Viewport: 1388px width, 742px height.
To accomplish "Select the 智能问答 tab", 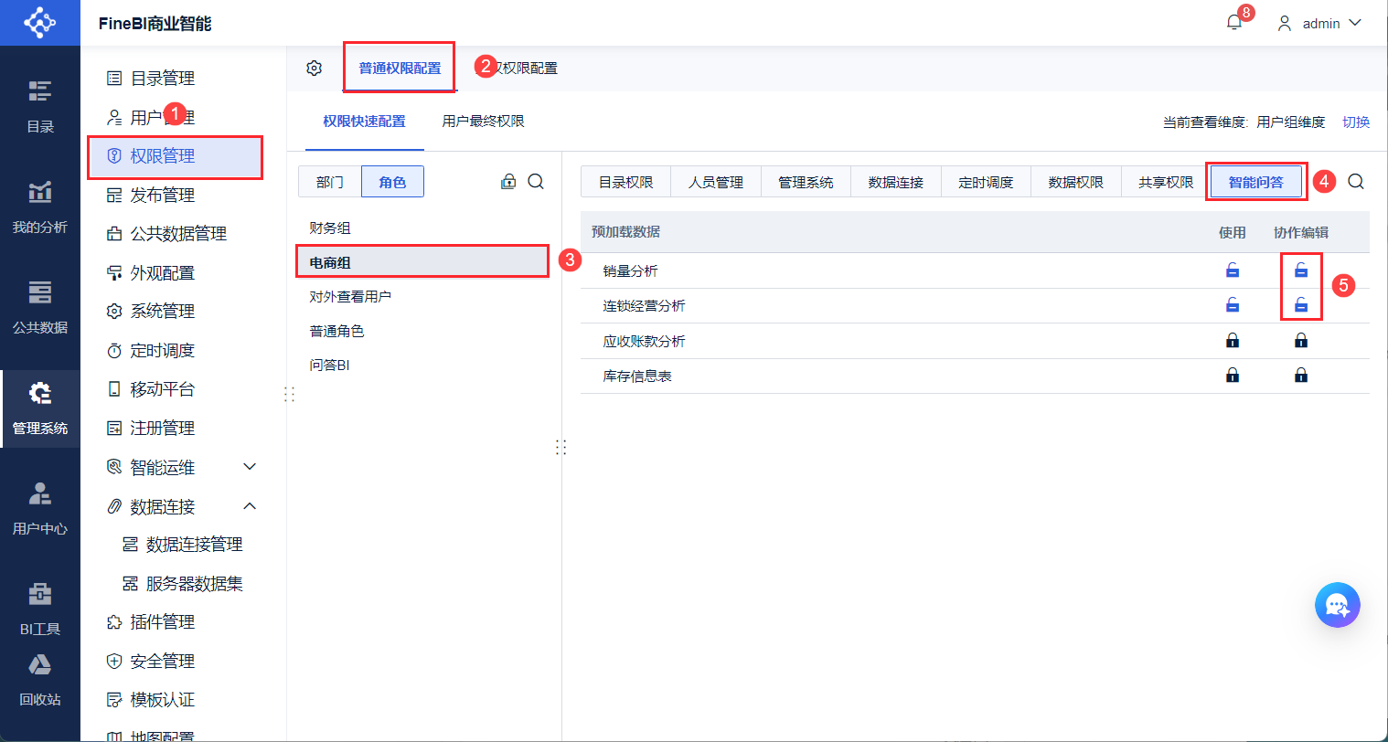I will pyautogui.click(x=1256, y=182).
